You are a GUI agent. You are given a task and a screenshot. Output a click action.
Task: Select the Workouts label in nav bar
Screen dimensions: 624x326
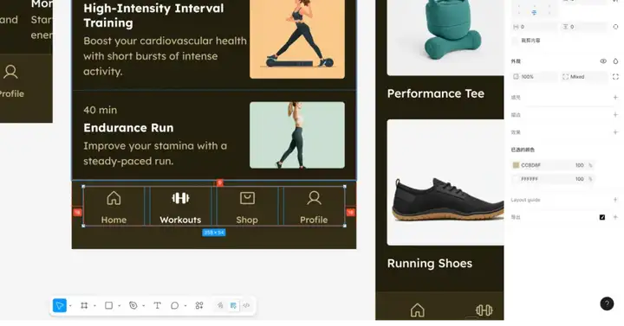(x=180, y=220)
